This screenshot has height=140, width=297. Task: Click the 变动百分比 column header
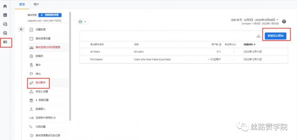point(230,45)
